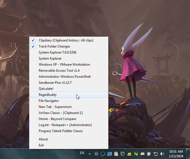The height and width of the screenshot is (159, 190).
Task: Open the clock and date flyout
Action: click(x=176, y=154)
